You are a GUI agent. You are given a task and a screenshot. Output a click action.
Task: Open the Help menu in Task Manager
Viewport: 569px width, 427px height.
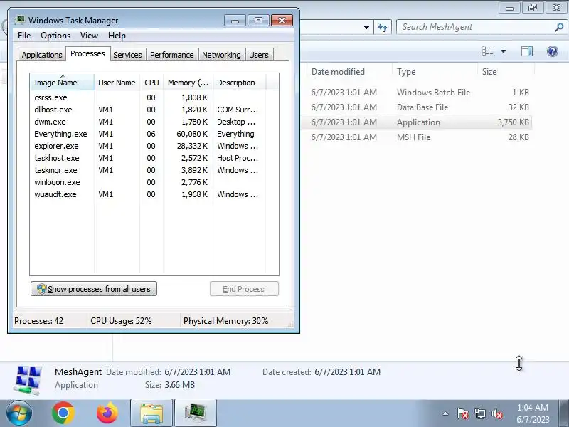point(117,36)
